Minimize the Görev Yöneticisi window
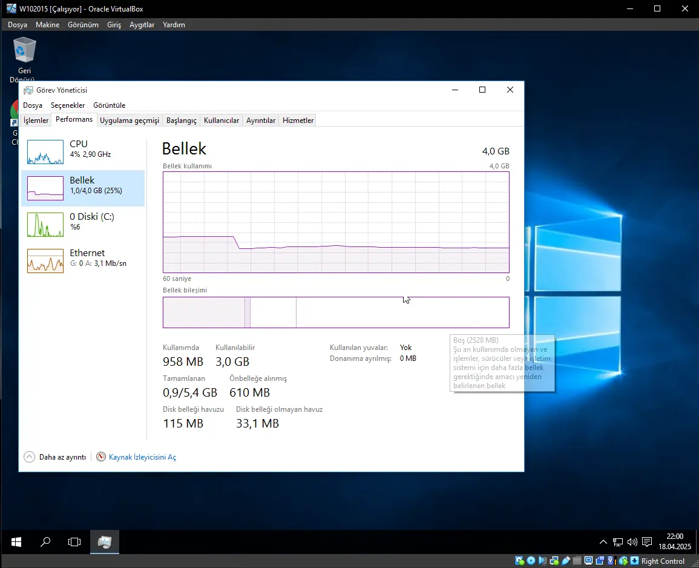The width and height of the screenshot is (699, 568). 455,90
